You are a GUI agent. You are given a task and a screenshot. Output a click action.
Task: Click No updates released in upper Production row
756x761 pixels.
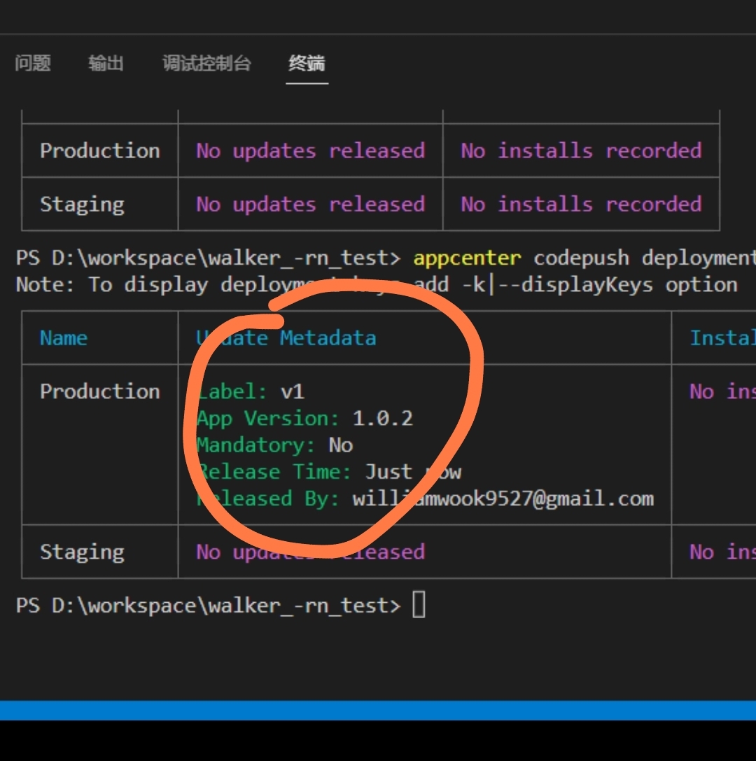[310, 151]
